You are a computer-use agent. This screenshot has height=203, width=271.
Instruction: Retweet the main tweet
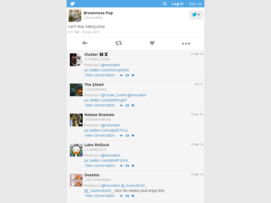pyautogui.click(x=119, y=43)
